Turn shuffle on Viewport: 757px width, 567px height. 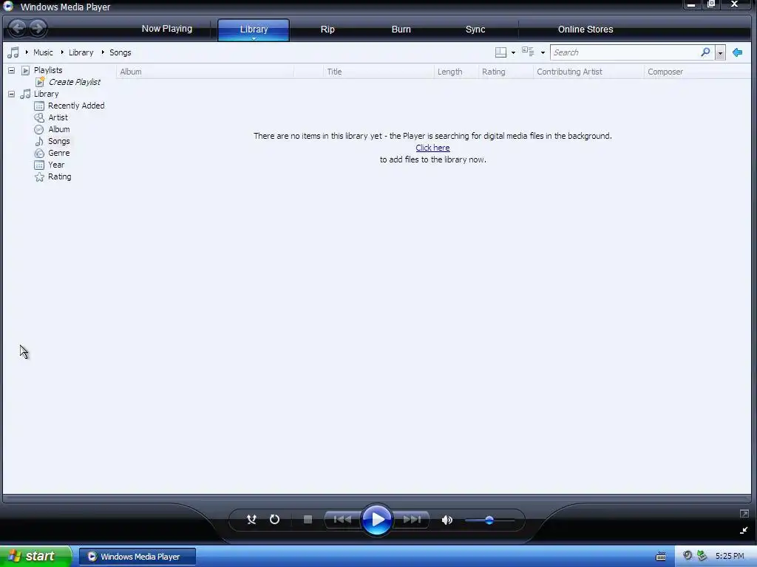pyautogui.click(x=251, y=519)
